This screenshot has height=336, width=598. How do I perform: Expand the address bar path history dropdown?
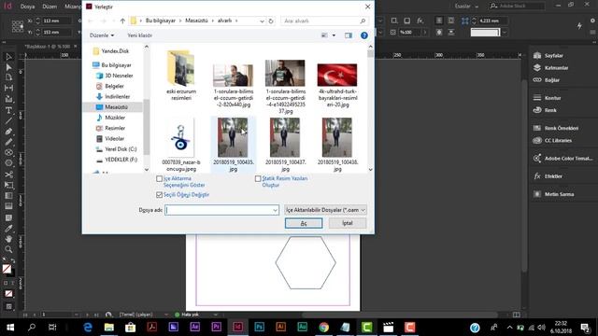pos(262,21)
